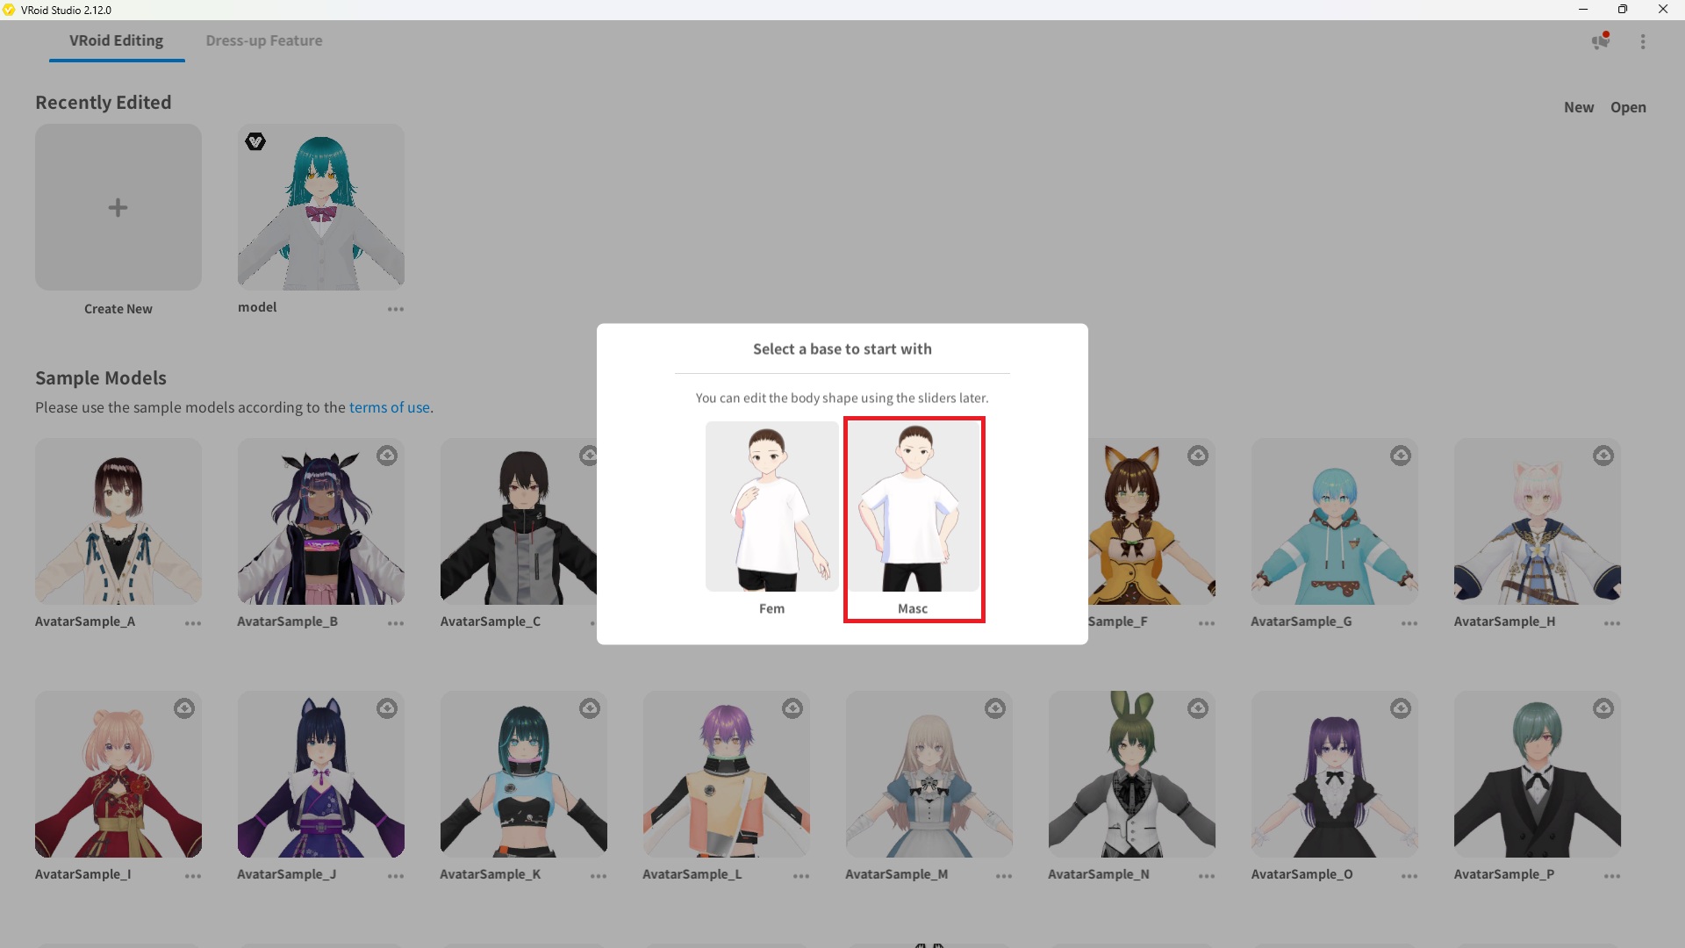Download the AvatarSample_K sample model
The width and height of the screenshot is (1685, 948).
tap(589, 707)
